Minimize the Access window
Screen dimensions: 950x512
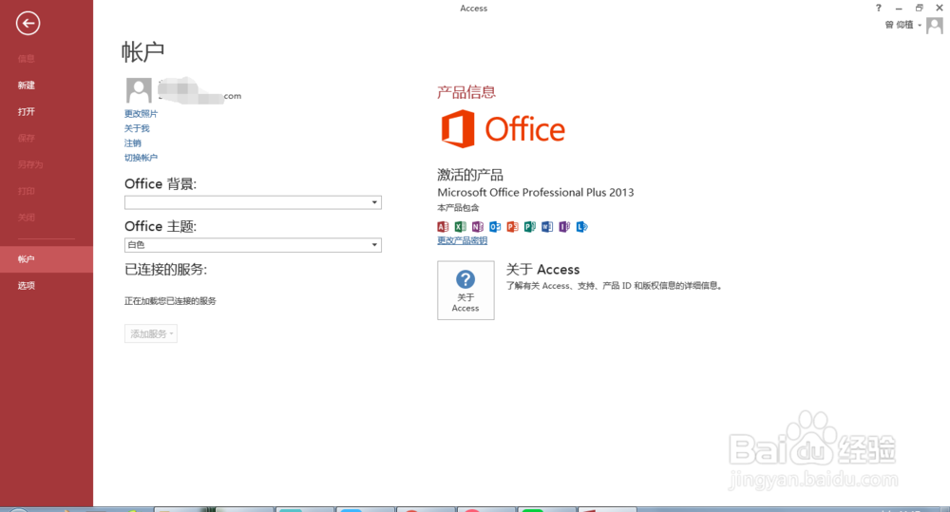pyautogui.click(x=899, y=8)
